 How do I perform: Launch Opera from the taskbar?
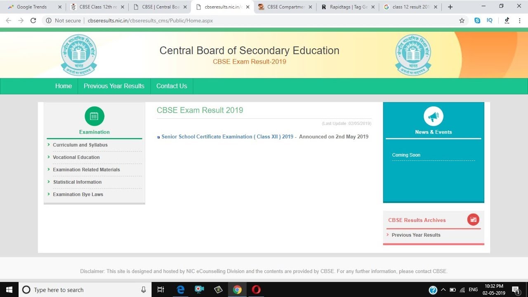(x=256, y=290)
